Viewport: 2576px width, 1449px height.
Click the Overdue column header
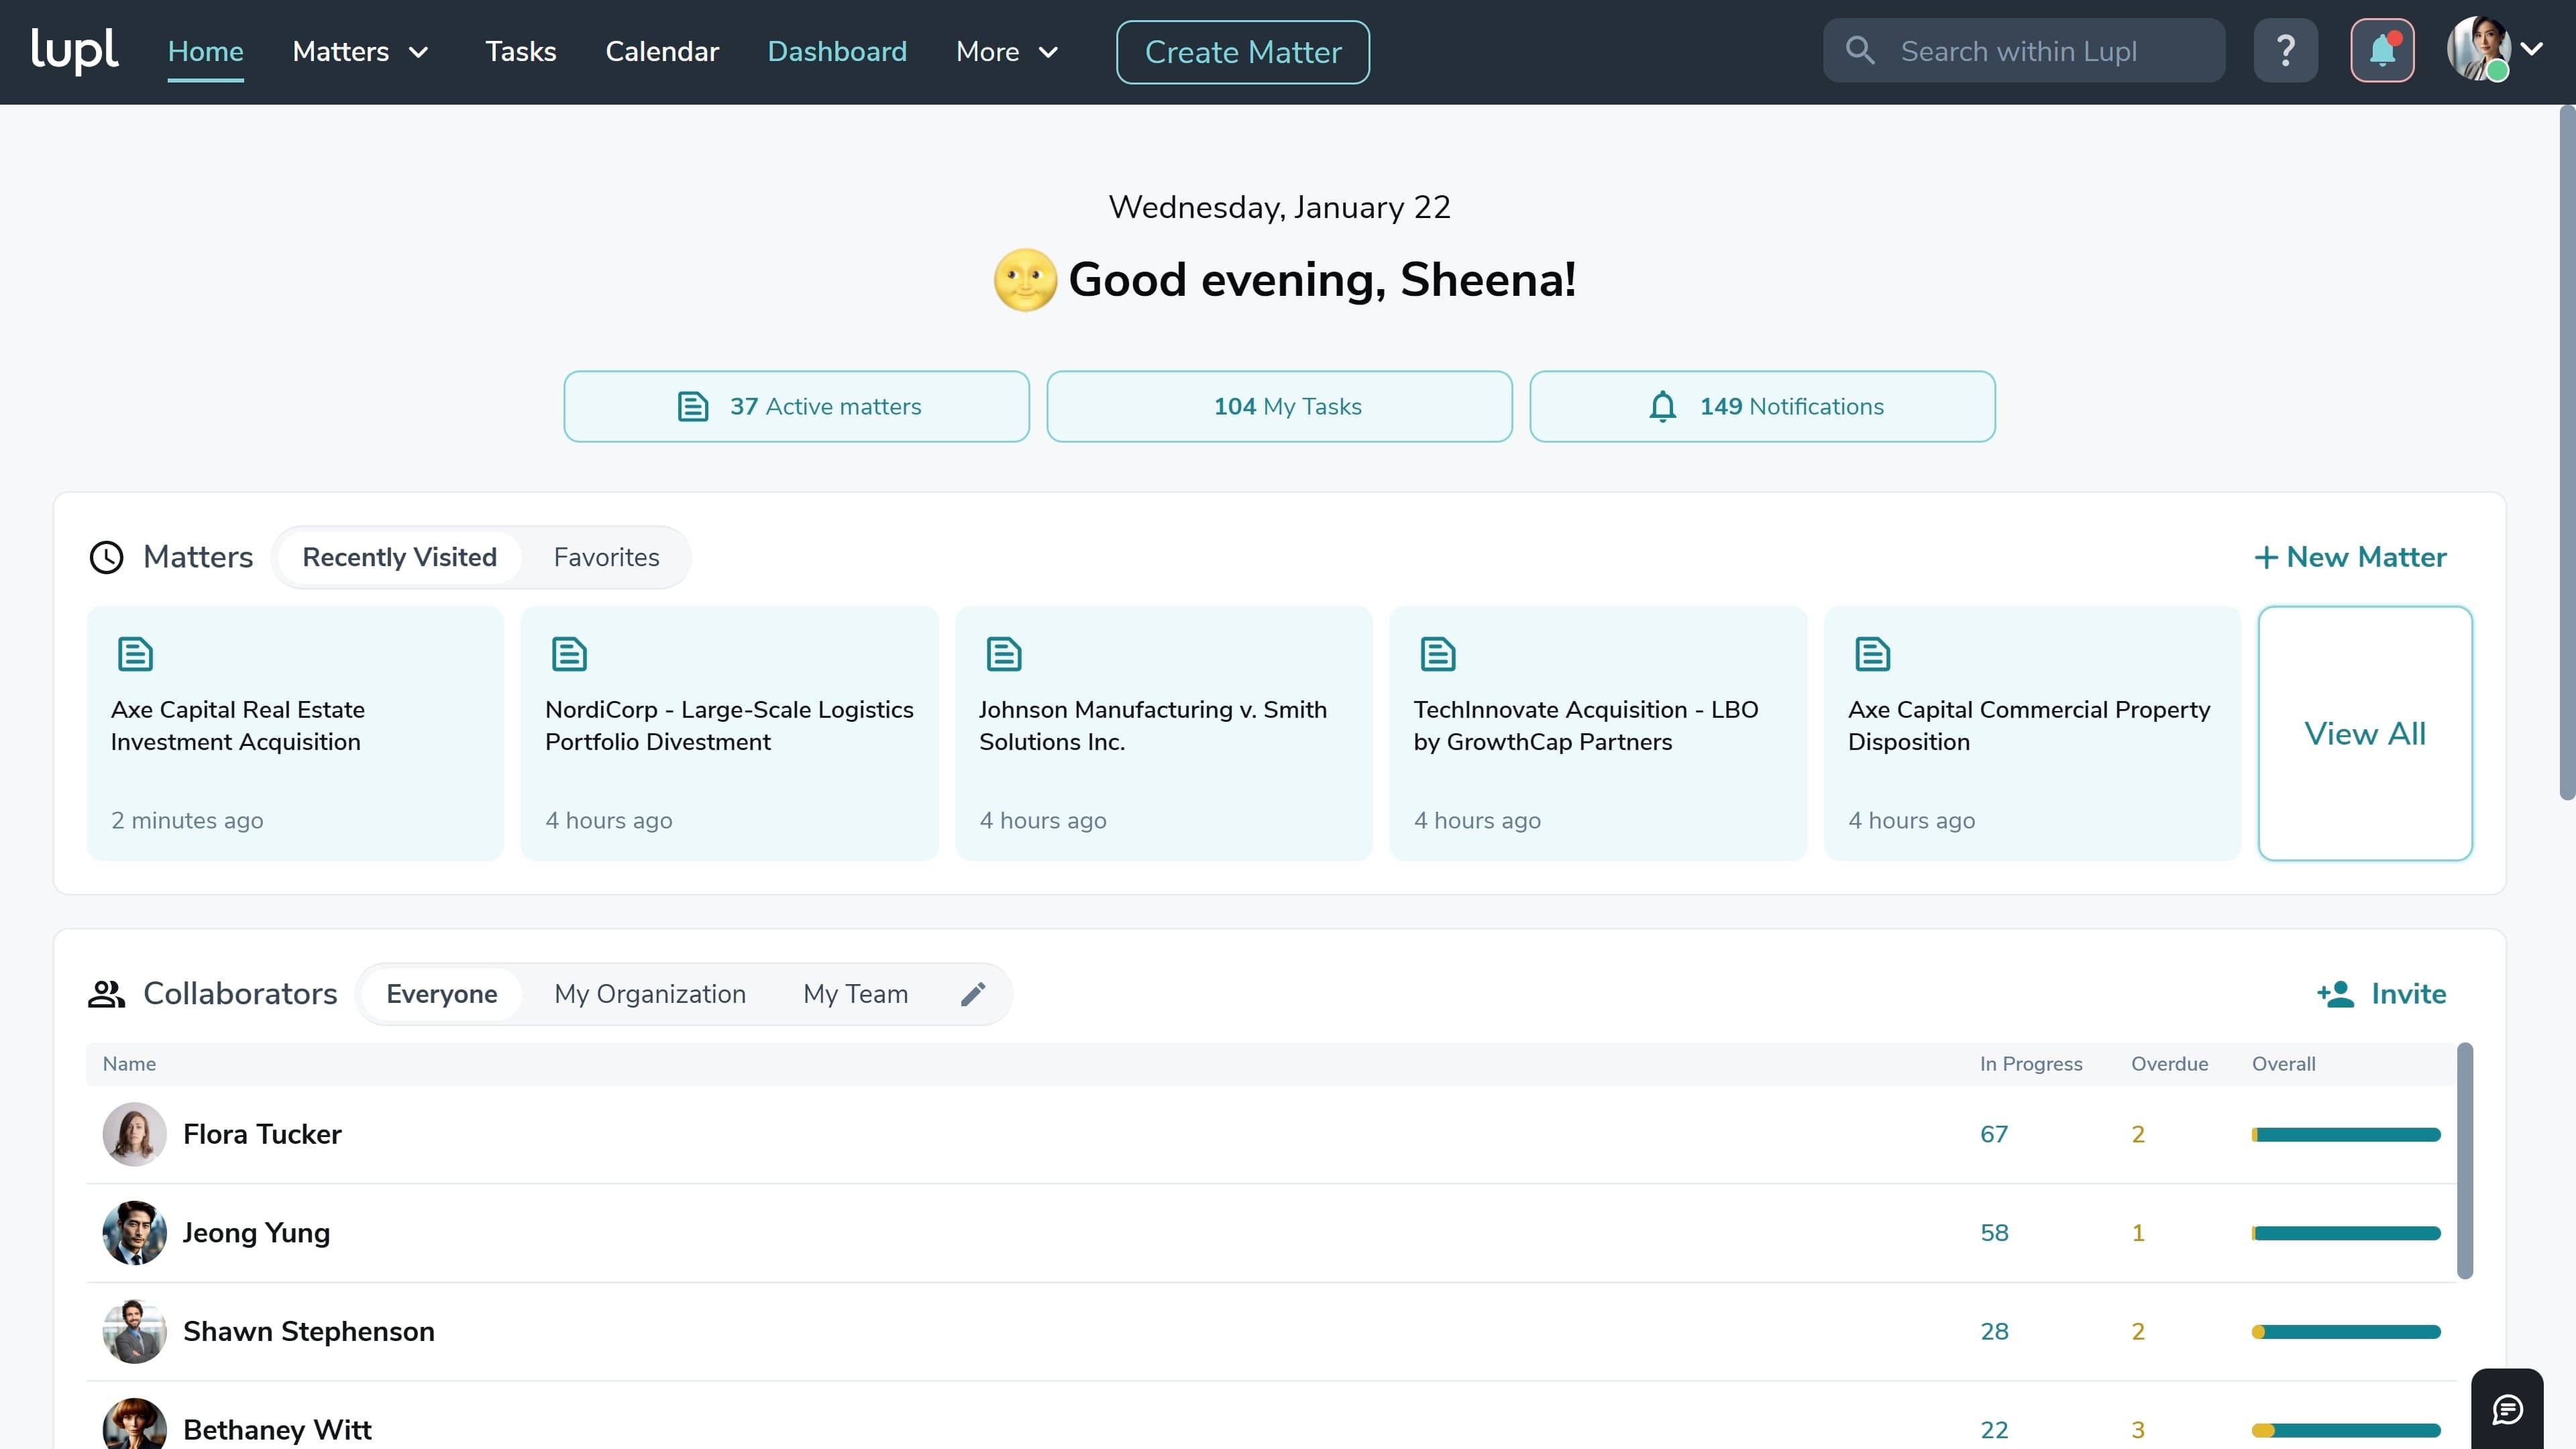pyautogui.click(x=2169, y=1064)
